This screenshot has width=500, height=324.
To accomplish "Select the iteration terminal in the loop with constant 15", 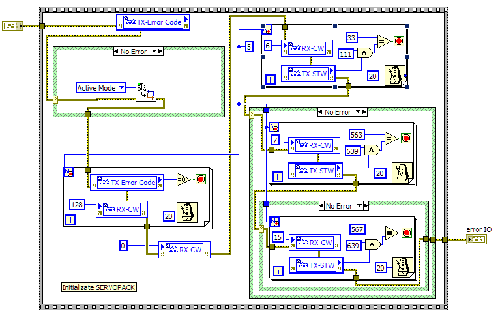I will [x=278, y=271].
